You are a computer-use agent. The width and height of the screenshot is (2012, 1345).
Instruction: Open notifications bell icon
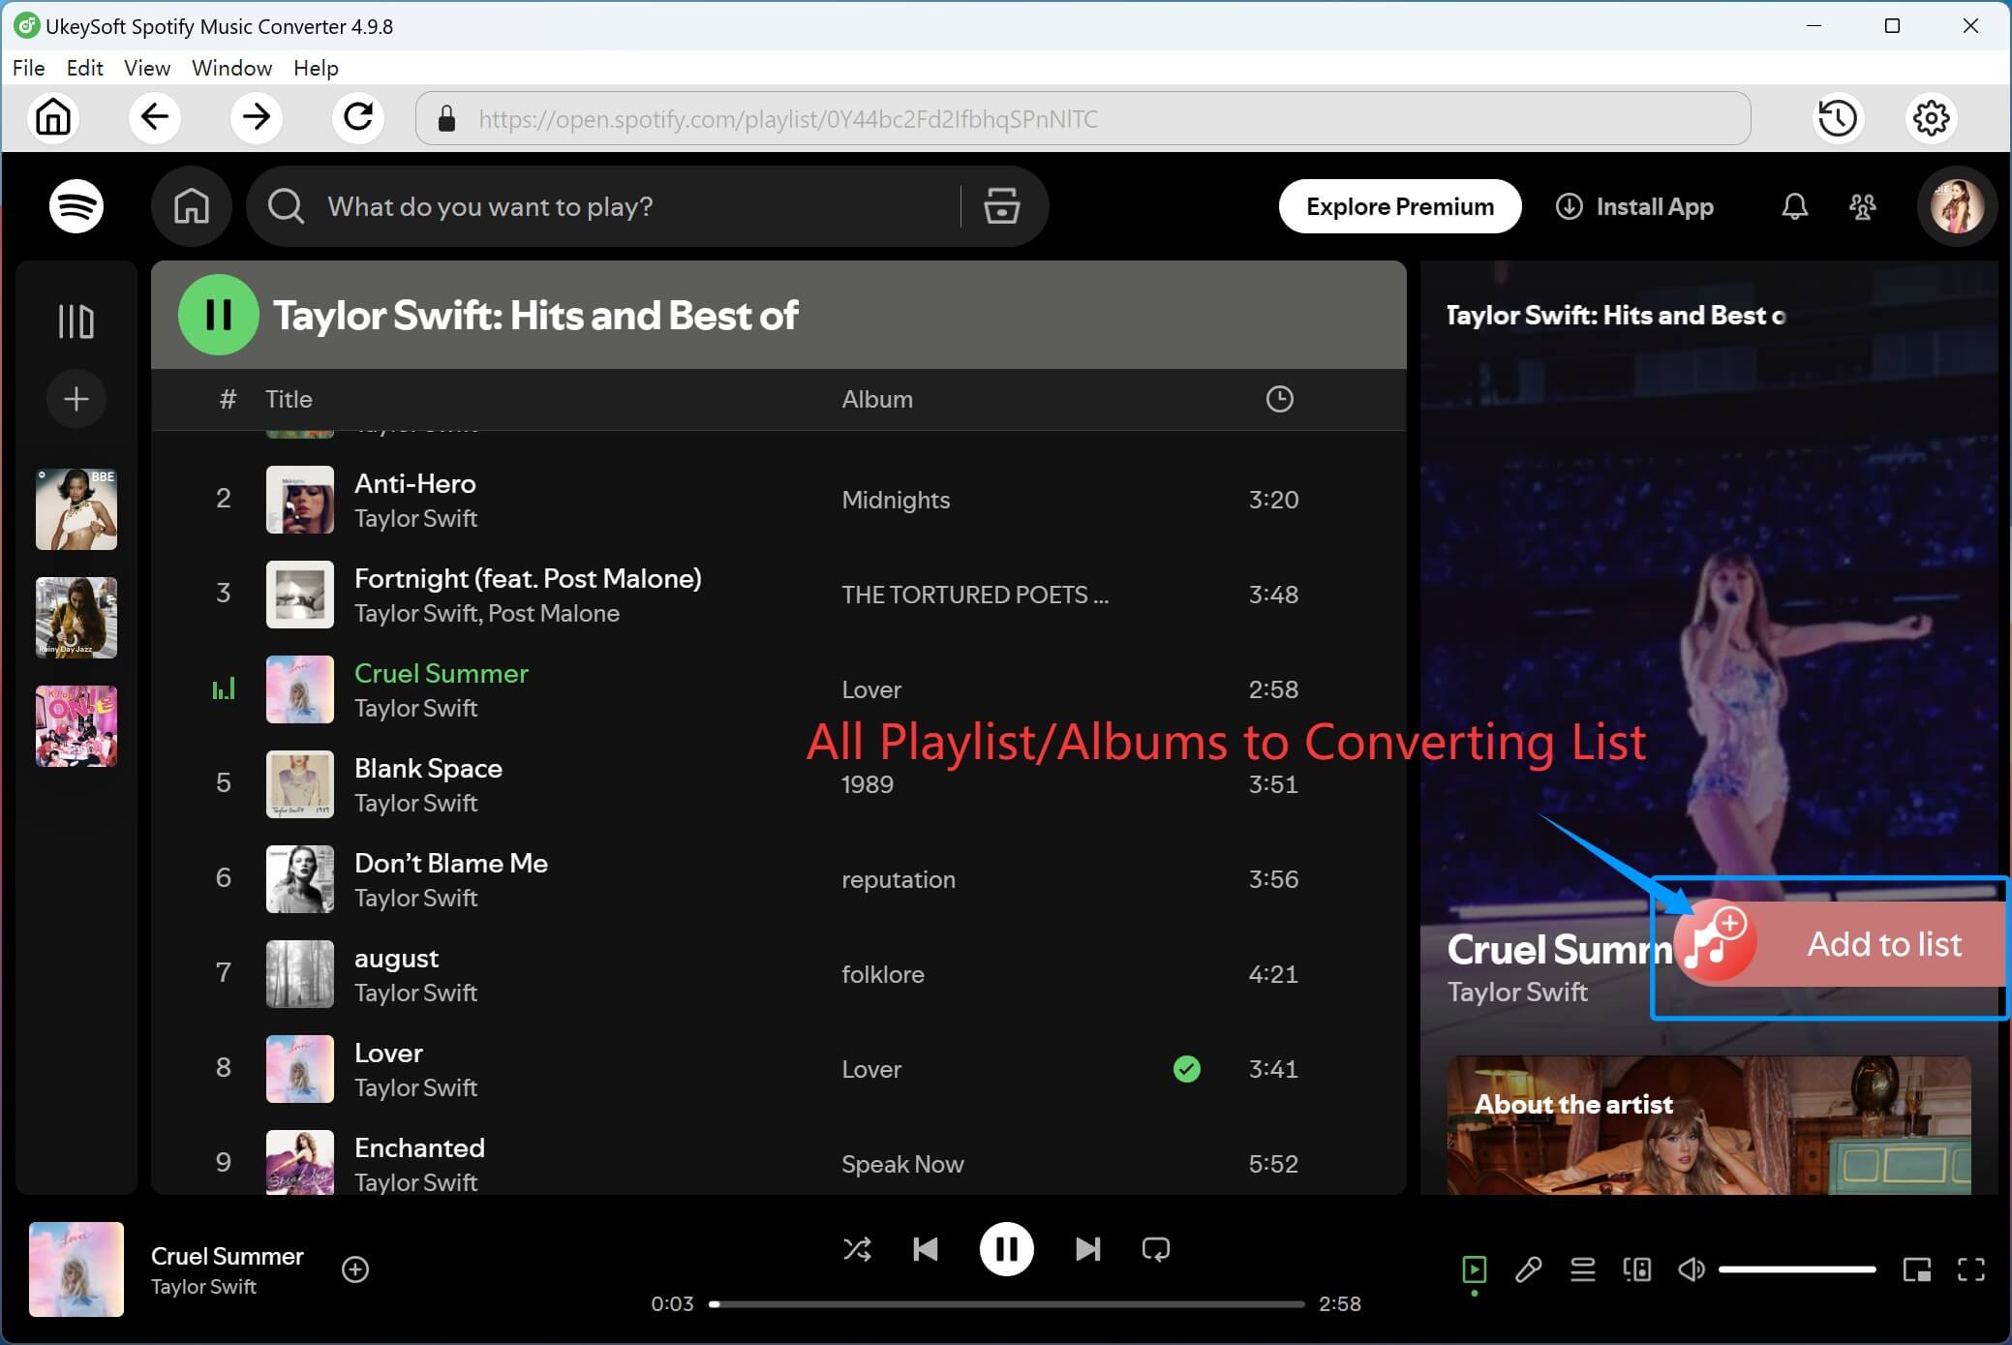point(1793,205)
